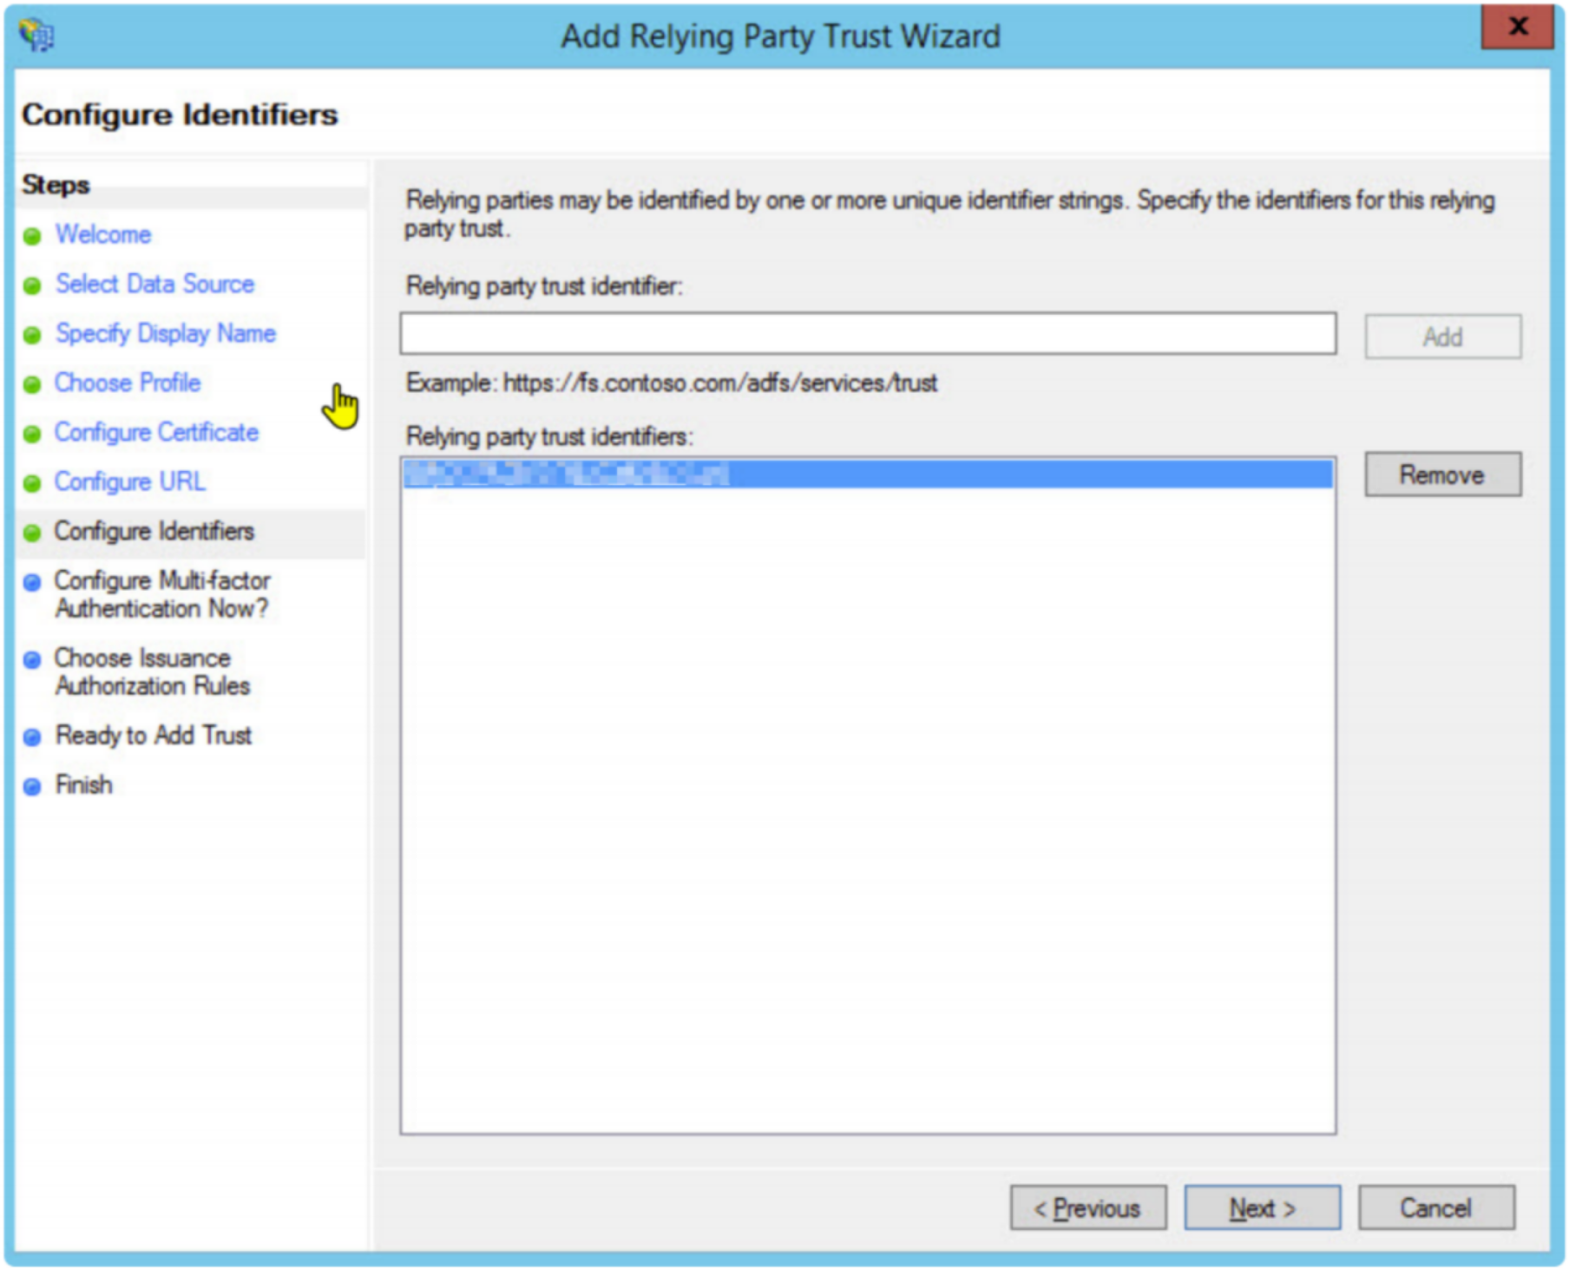Click the blue dot beside Ready to Add Trust
Image resolution: width=1569 pixels, height=1270 pixels.
click(33, 737)
